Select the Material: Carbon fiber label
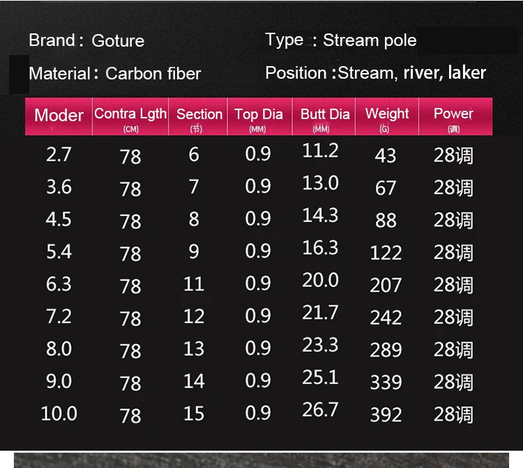 point(115,73)
